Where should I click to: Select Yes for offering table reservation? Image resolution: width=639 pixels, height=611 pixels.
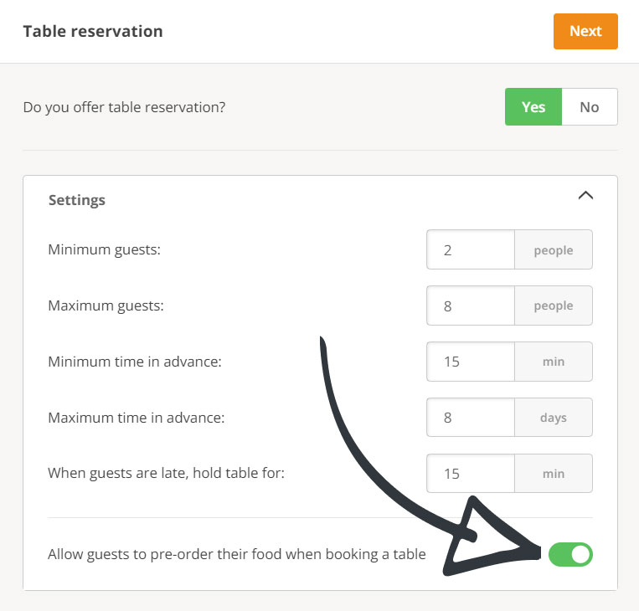coord(533,107)
